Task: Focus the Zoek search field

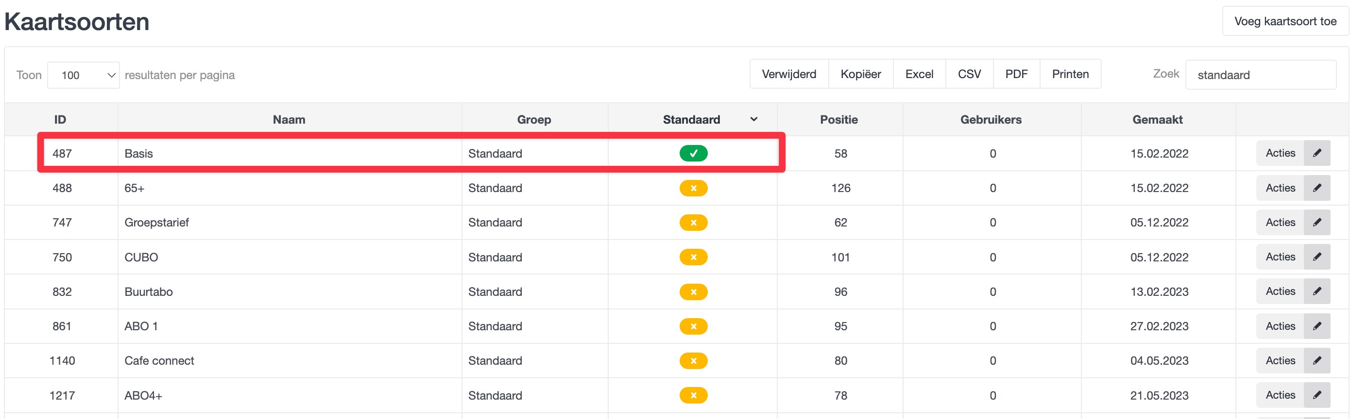Action: pyautogui.click(x=1261, y=75)
